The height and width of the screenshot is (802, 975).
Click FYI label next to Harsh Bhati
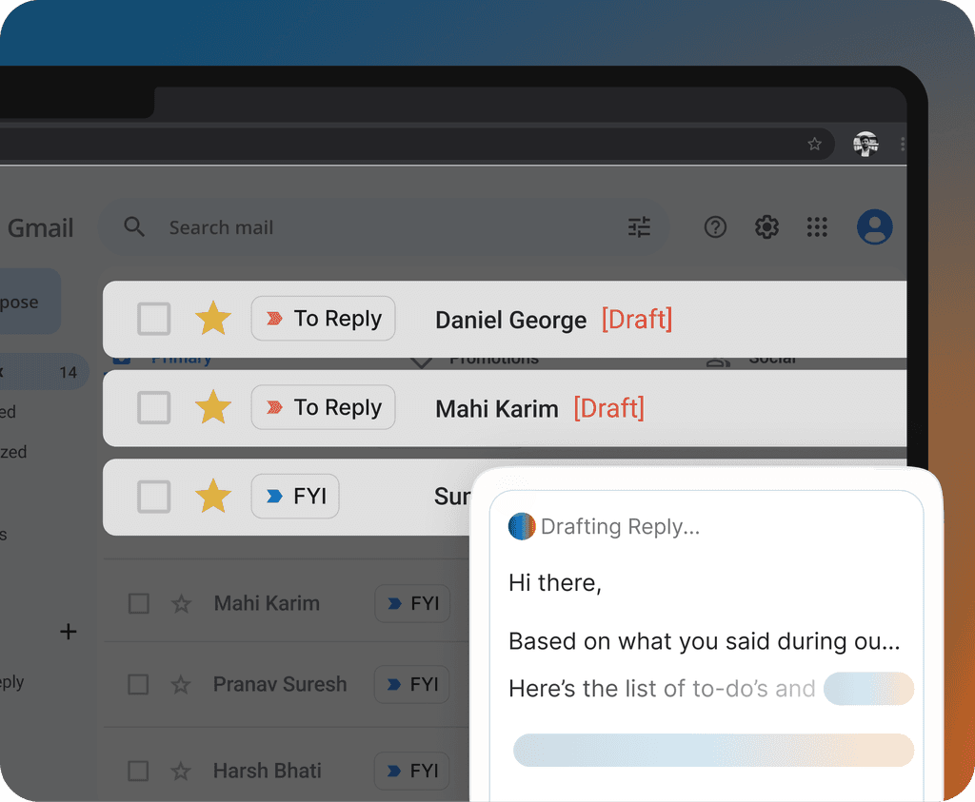(x=411, y=771)
